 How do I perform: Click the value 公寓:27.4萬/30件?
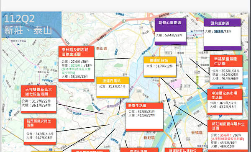coord(75,62)
